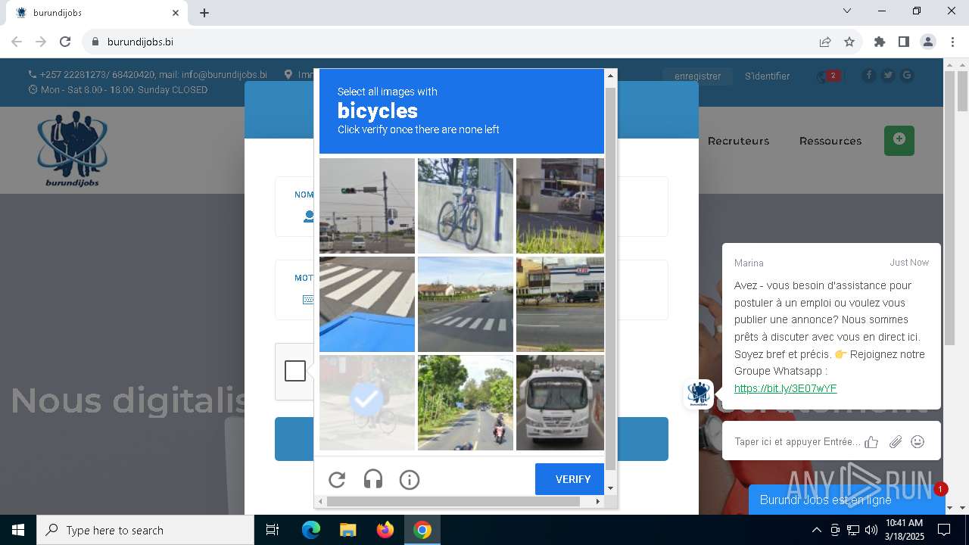Select the road with crosswalk tile
This screenshot has height=545, width=969.
466,304
